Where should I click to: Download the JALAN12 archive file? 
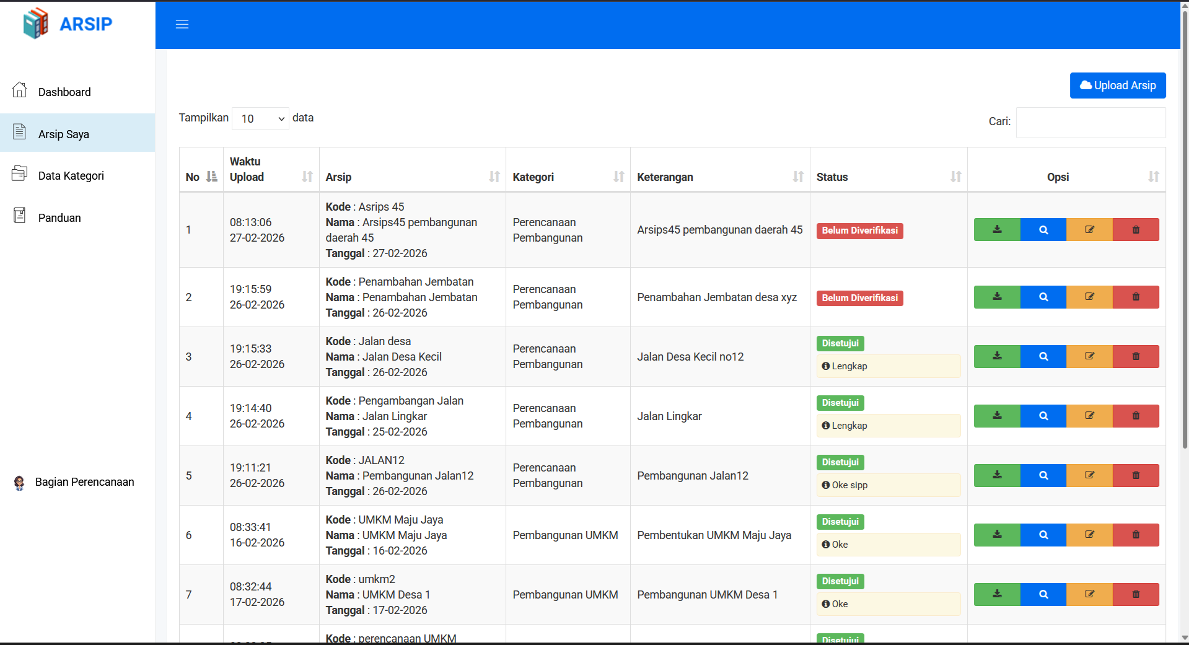pos(997,475)
